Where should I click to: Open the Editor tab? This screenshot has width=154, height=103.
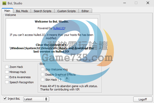(x=85, y=11)
